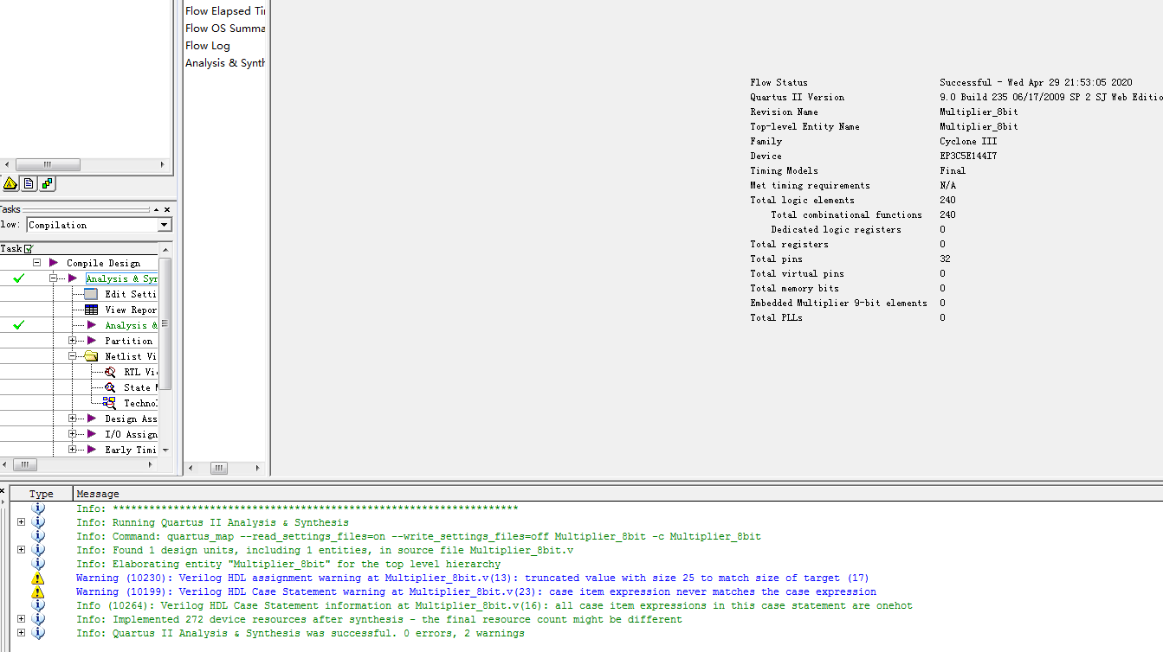Select warning 10199 case statement message
1163x652 pixels.
[x=476, y=592]
